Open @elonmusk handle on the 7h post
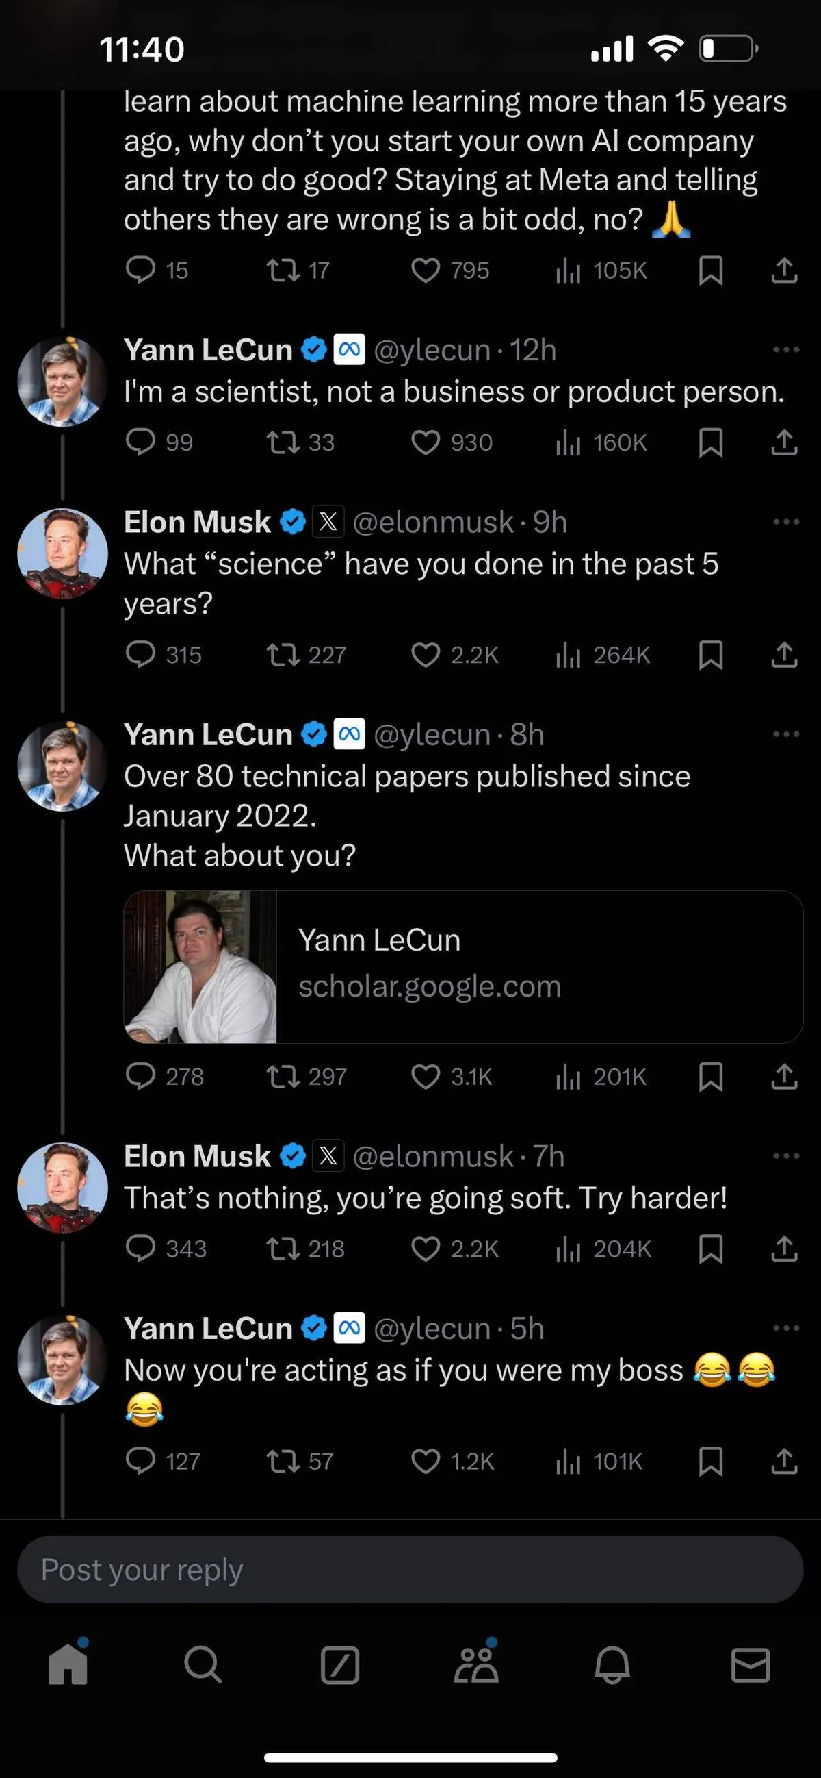The height and width of the screenshot is (1778, 821). tap(433, 1156)
